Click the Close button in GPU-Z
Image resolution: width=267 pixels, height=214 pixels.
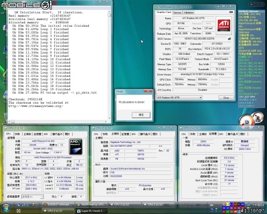[x=226, y=98]
